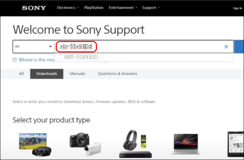Image resolution: width=244 pixels, height=160 pixels.
Task: Open the PlayStation menu item
Action: [94, 8]
